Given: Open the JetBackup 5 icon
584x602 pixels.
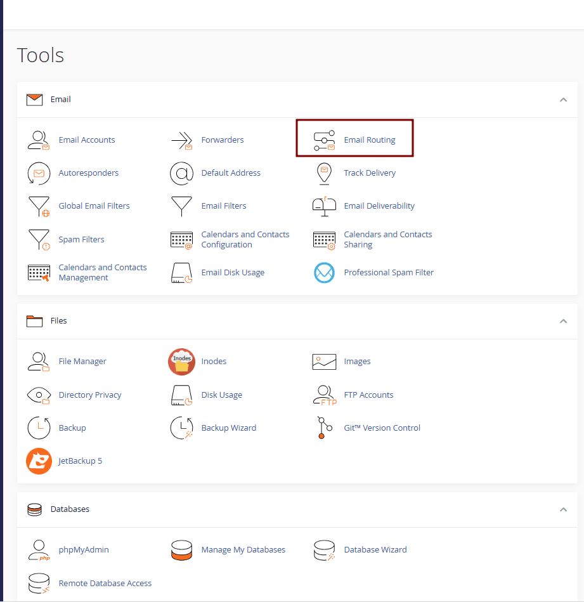Looking at the screenshot, I should 39,461.
